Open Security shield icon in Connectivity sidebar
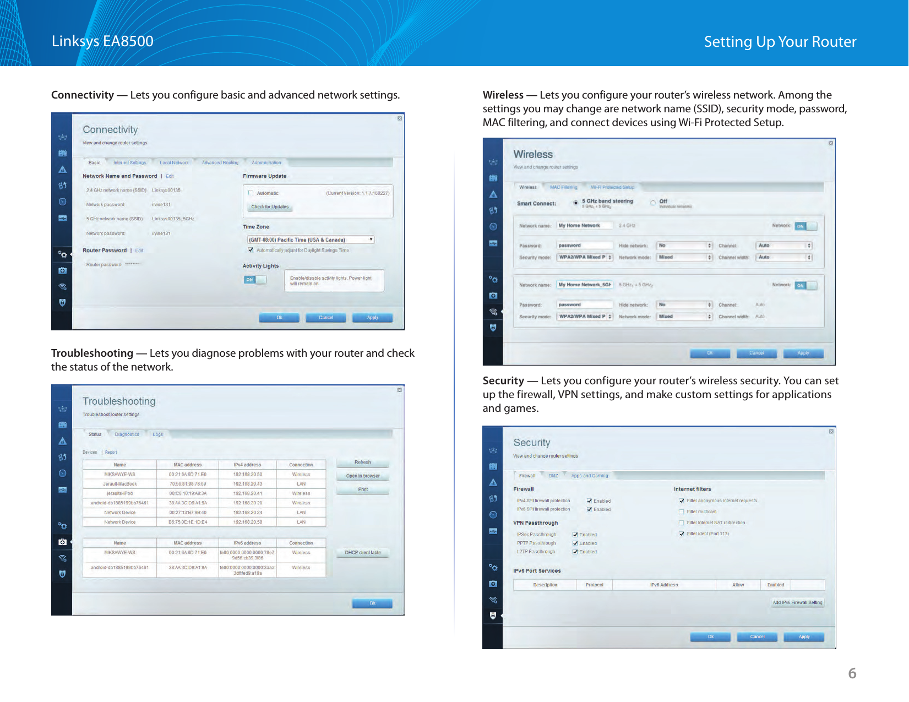This screenshot has width=909, height=702. point(63,302)
